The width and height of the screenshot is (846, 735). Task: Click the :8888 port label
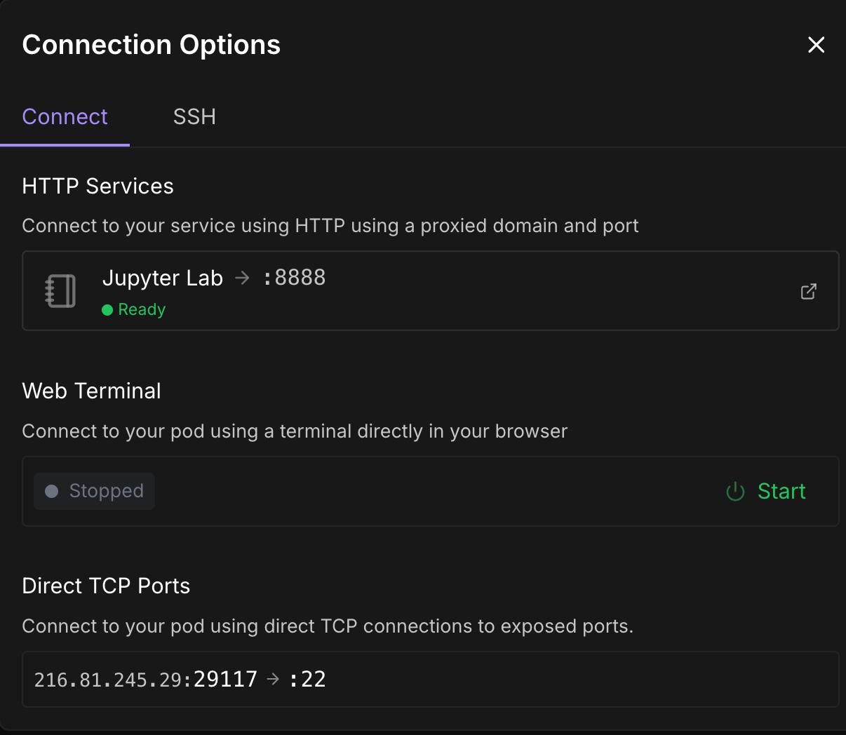point(295,278)
